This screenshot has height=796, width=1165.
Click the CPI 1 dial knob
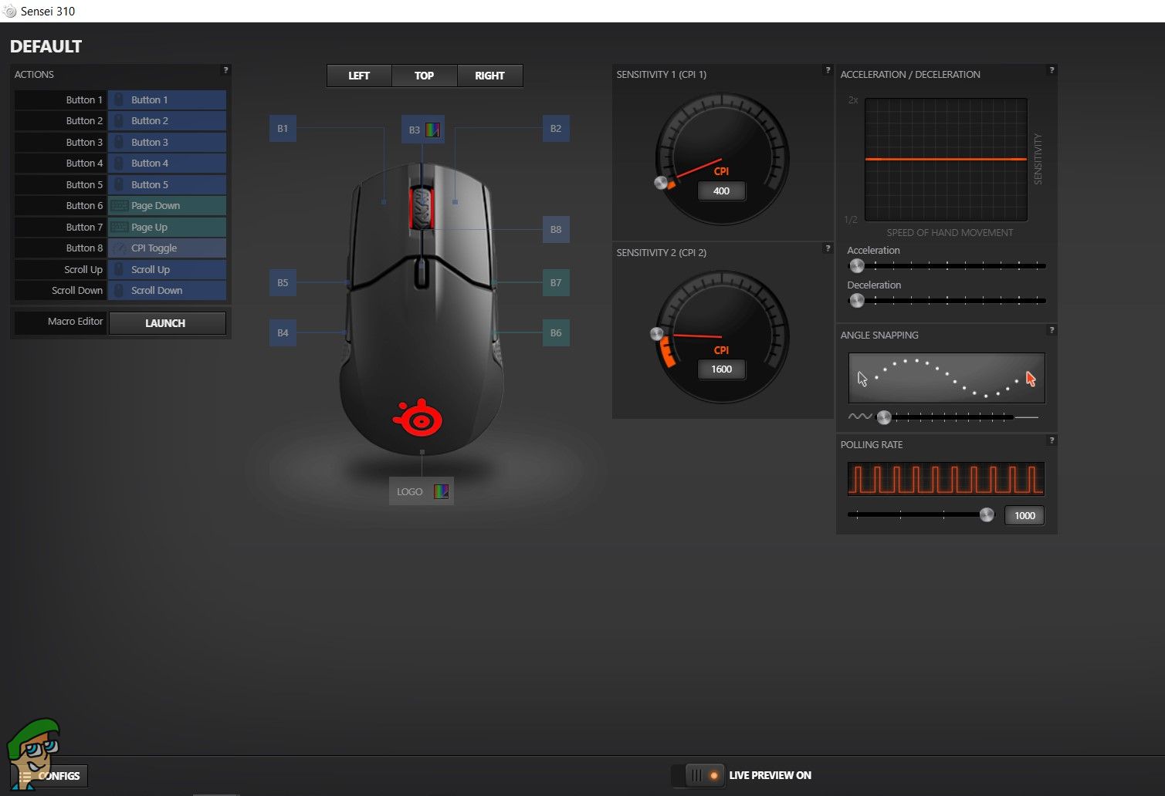661,183
